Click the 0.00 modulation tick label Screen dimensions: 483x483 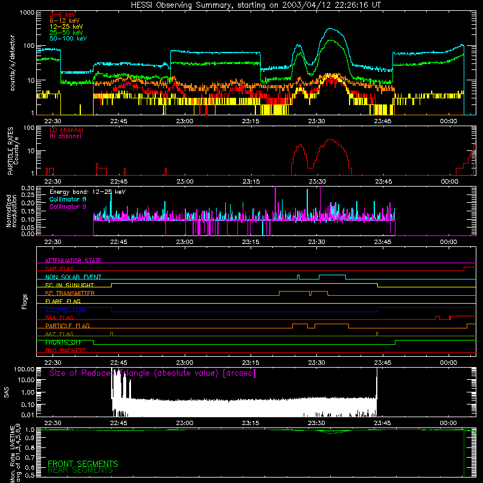click(28, 234)
